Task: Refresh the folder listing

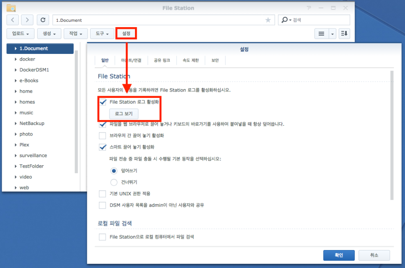Action: tap(43, 20)
